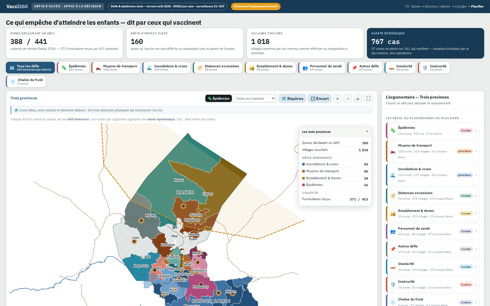Click the microbe icon of the Épidémies filter chip

click(x=64, y=68)
